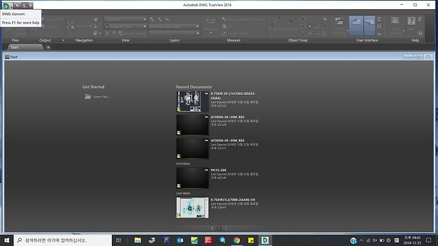The height and width of the screenshot is (246, 438).
Task: Click the Open file quick access icon
Action: pos(17,5)
